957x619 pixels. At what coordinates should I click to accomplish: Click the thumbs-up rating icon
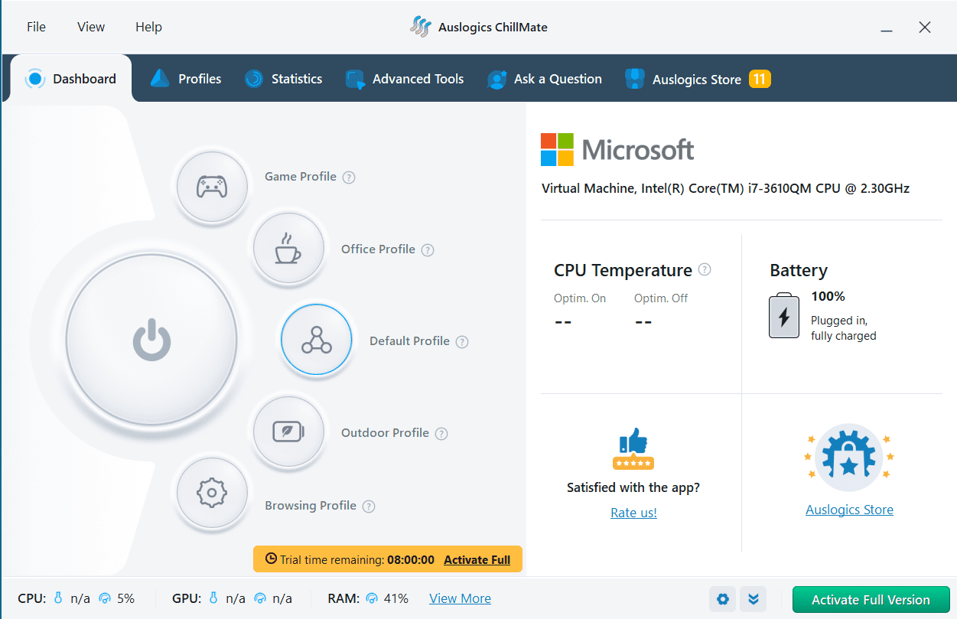pos(633,448)
